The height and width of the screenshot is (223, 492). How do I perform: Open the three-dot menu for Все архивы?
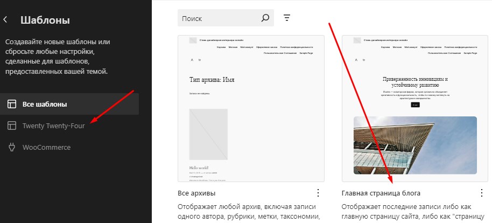[318, 193]
